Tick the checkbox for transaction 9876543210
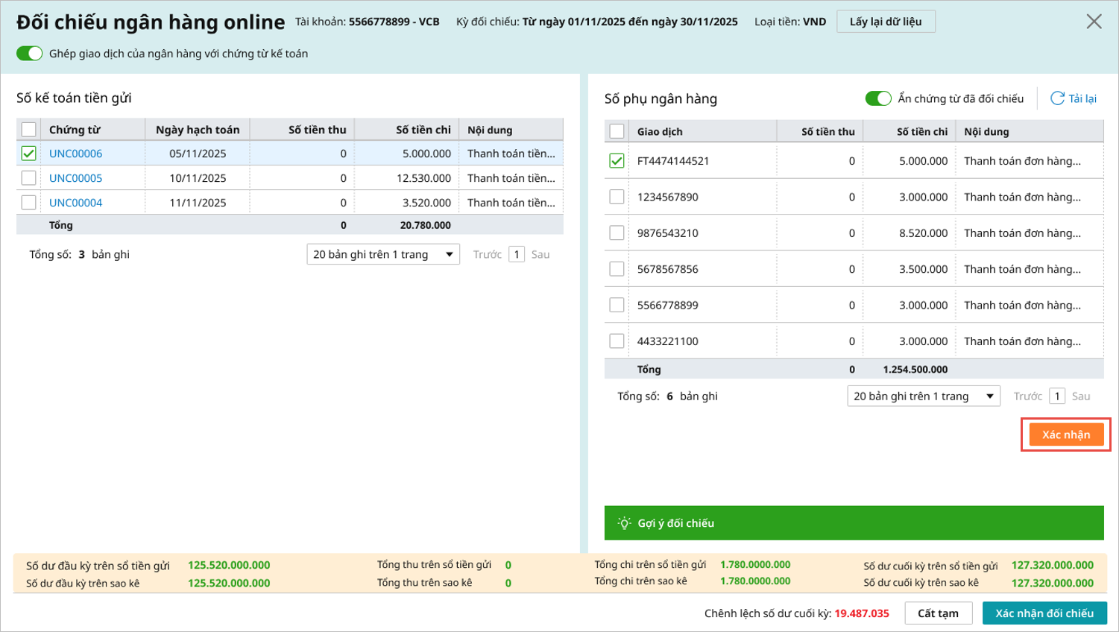This screenshot has height=632, width=1119. pos(617,233)
